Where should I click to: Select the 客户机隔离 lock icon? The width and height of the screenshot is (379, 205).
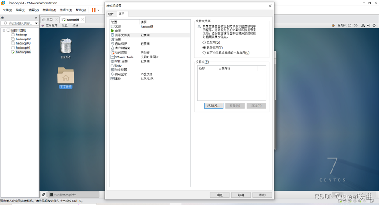pyautogui.click(x=113, y=48)
